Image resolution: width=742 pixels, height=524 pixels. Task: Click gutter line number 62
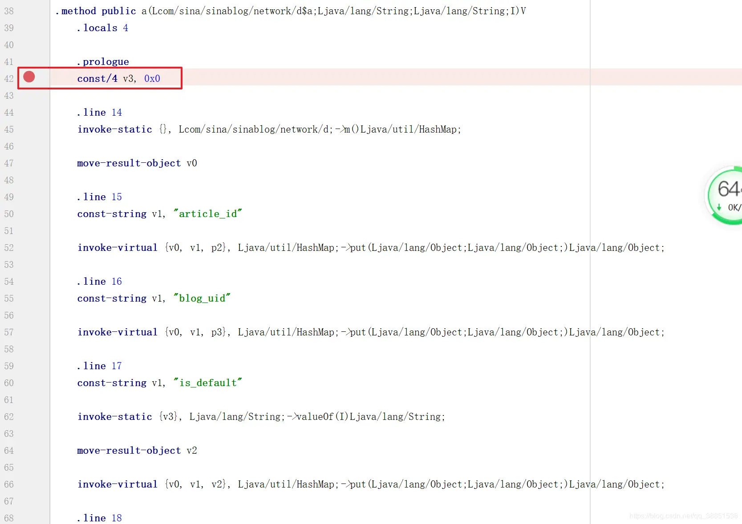pos(9,417)
